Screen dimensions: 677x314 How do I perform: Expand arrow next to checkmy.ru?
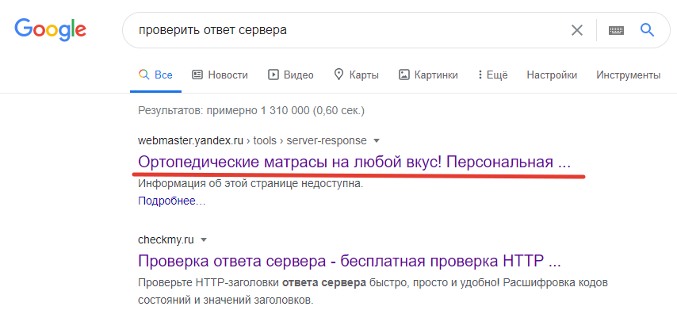[x=205, y=239]
